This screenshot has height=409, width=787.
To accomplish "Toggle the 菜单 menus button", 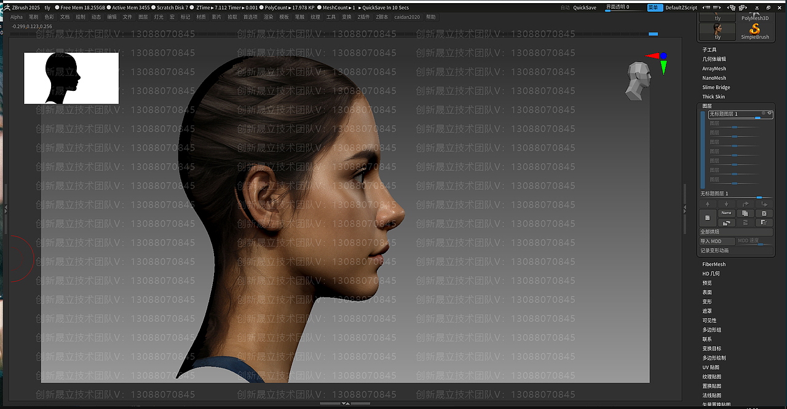I will pyautogui.click(x=655, y=7).
